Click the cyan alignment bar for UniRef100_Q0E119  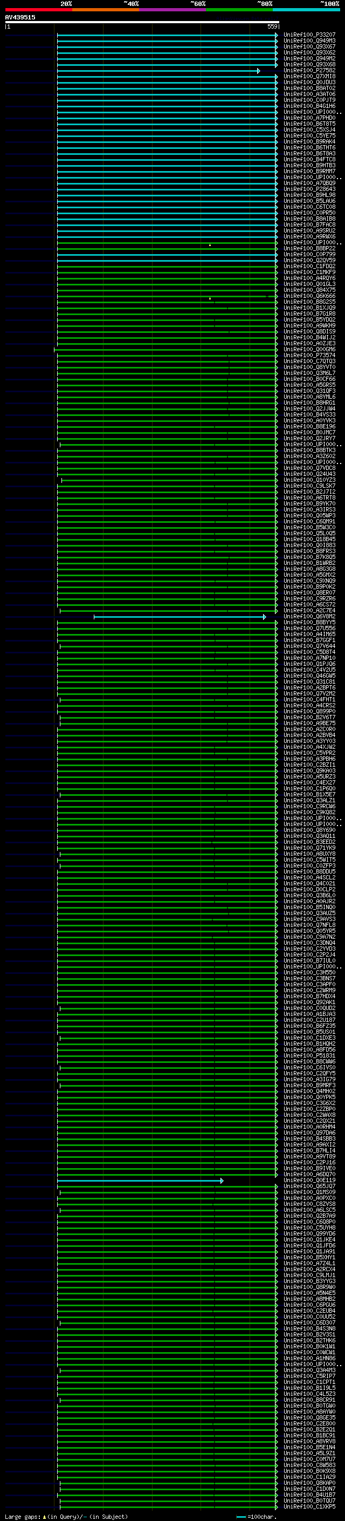140,1181
